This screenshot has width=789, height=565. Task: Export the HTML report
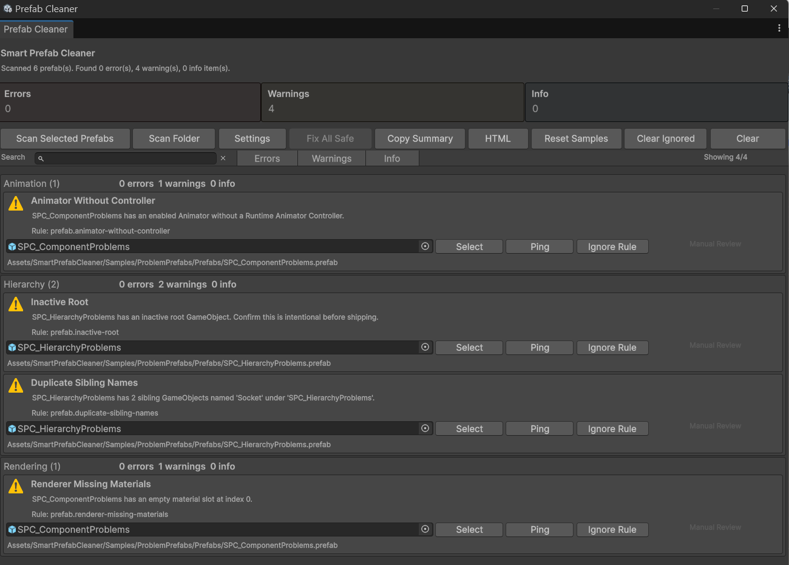(x=498, y=138)
